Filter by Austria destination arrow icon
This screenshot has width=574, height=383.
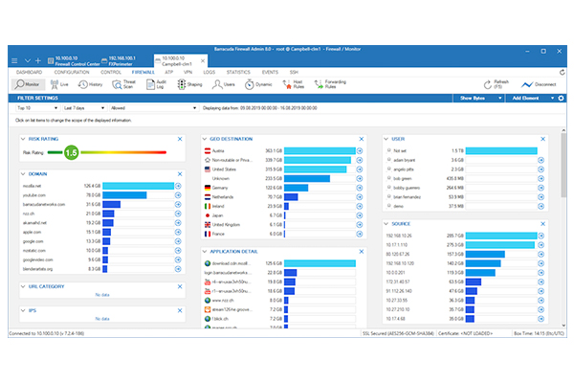point(360,150)
